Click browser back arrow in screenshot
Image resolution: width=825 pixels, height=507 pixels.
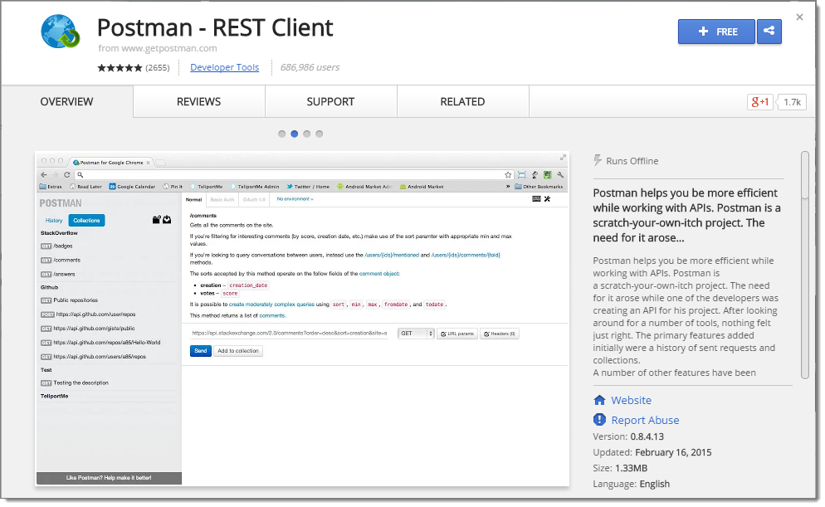pos(44,174)
